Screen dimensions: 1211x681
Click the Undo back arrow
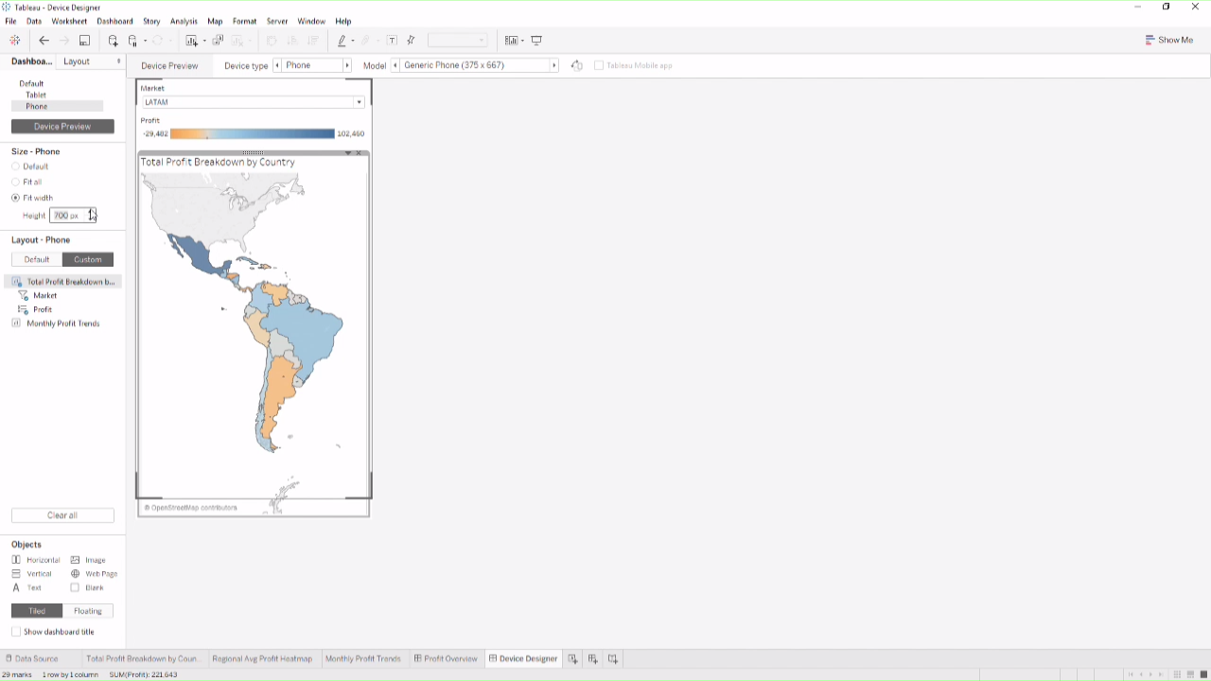click(44, 41)
